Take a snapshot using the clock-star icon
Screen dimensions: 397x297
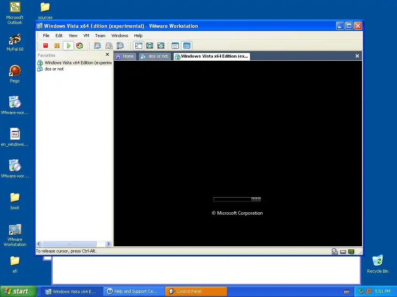(x=97, y=46)
